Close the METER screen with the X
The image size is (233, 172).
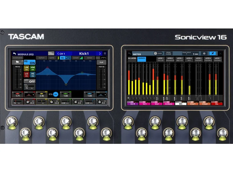point(220,54)
